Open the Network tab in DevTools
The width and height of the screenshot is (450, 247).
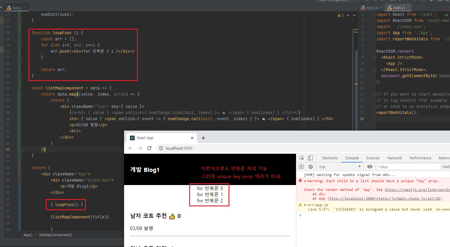(x=395, y=158)
